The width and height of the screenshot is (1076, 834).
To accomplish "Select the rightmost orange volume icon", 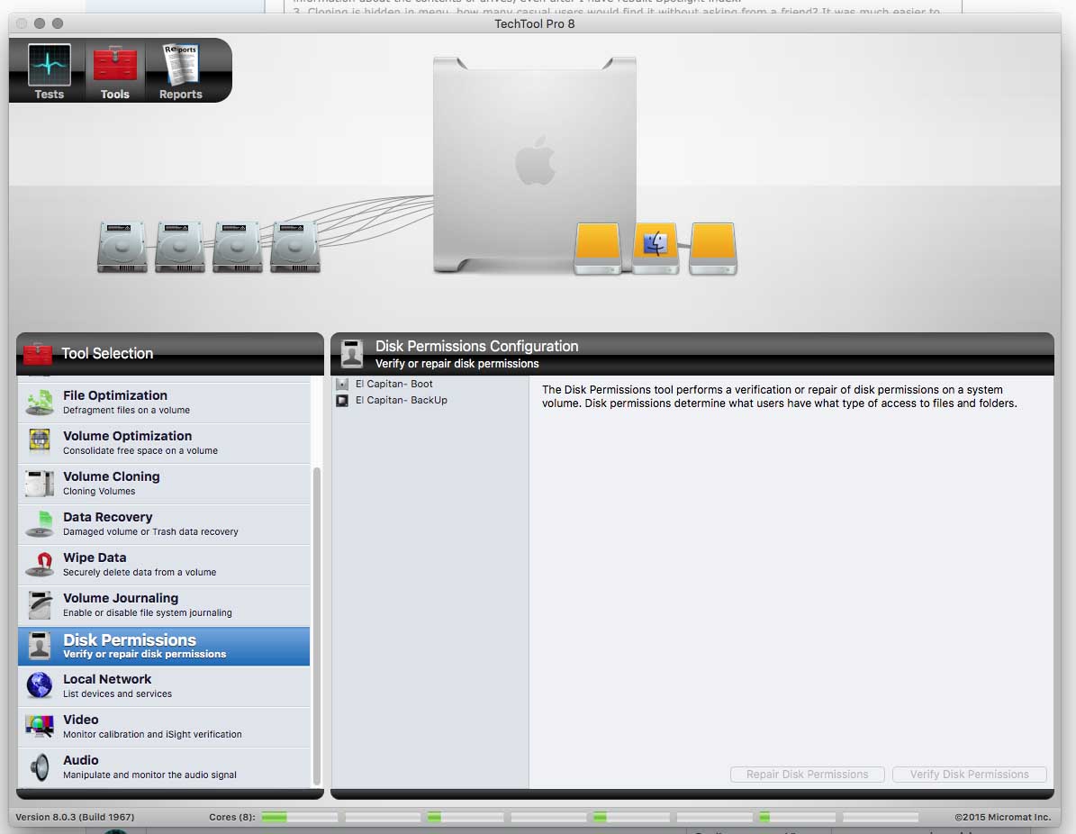I will 713,248.
